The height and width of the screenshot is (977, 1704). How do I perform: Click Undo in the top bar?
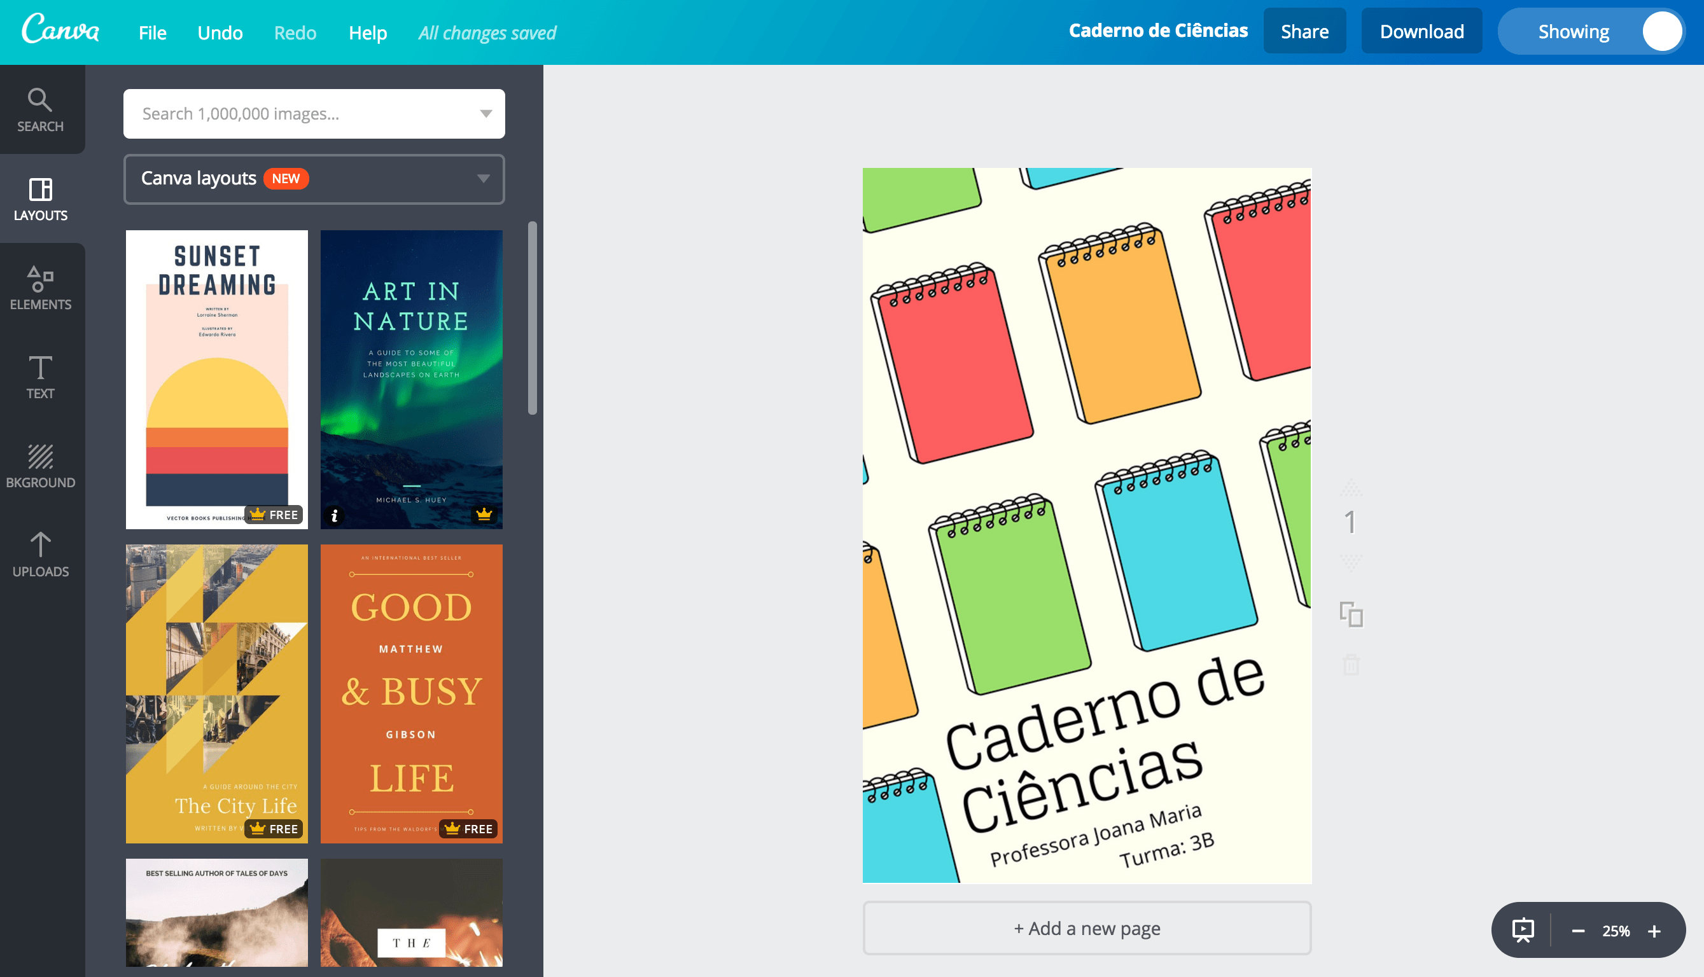[220, 32]
